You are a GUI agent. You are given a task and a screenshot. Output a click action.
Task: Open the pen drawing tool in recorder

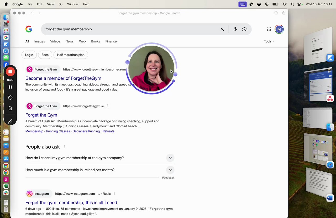coord(10,121)
